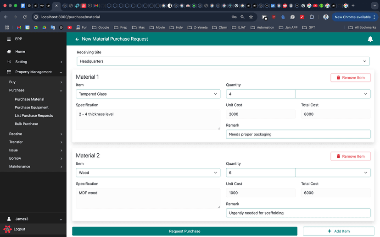Image resolution: width=380 pixels, height=237 pixels.
Task: Open Material 2 quantity unit dropdown
Action: [333, 172]
